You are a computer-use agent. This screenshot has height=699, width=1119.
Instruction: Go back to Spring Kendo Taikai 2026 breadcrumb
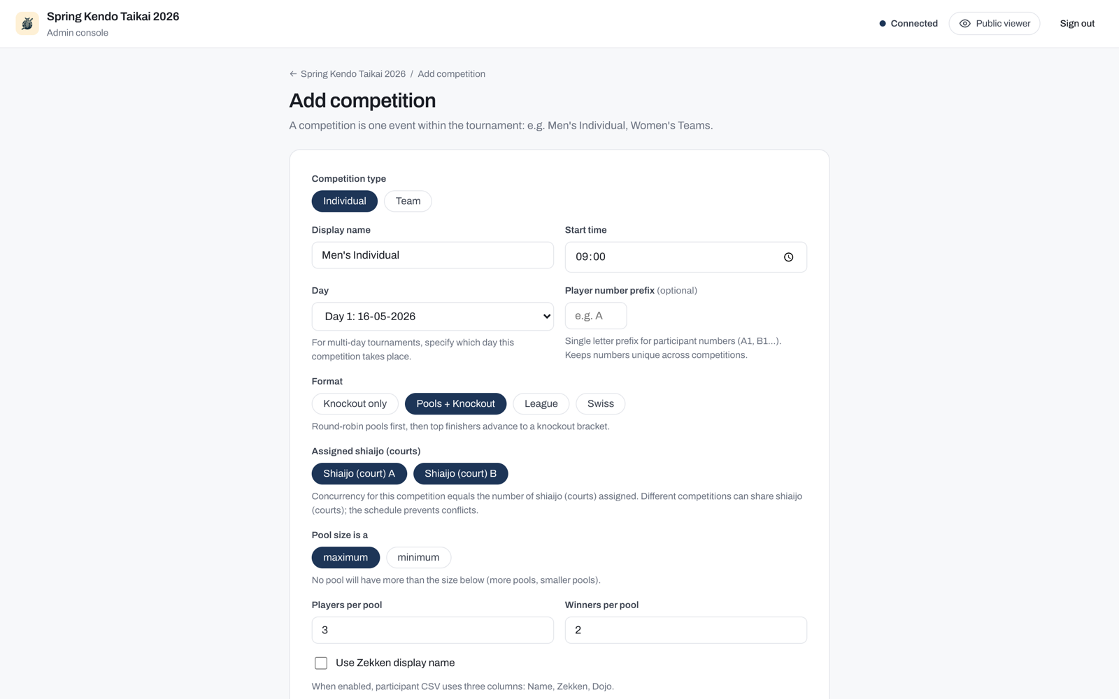click(352, 74)
